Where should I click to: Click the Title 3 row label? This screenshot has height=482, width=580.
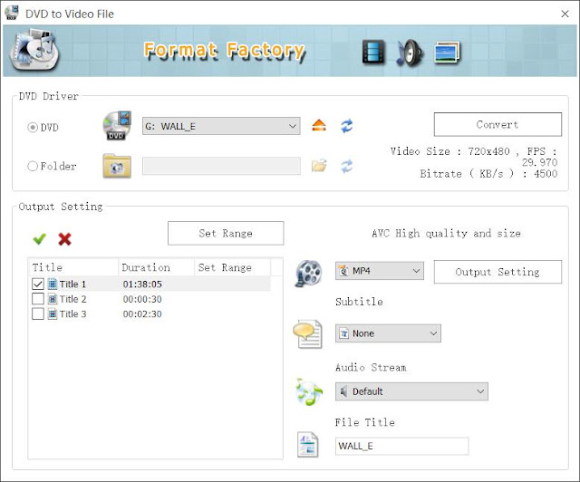pos(72,314)
